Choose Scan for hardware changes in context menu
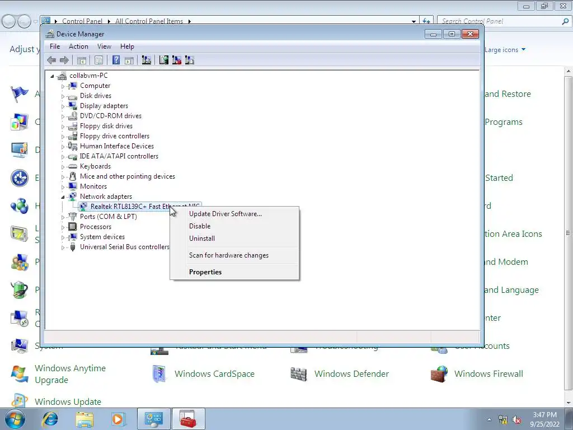This screenshot has width=573, height=430. (234, 255)
